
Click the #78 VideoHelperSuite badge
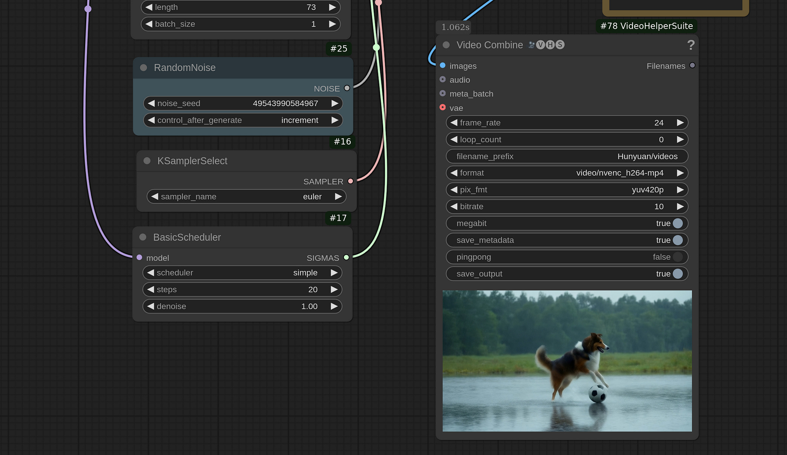point(646,26)
